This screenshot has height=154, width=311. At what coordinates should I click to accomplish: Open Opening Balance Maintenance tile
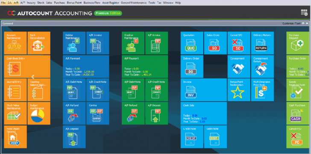pyautogui.click(x=39, y=90)
